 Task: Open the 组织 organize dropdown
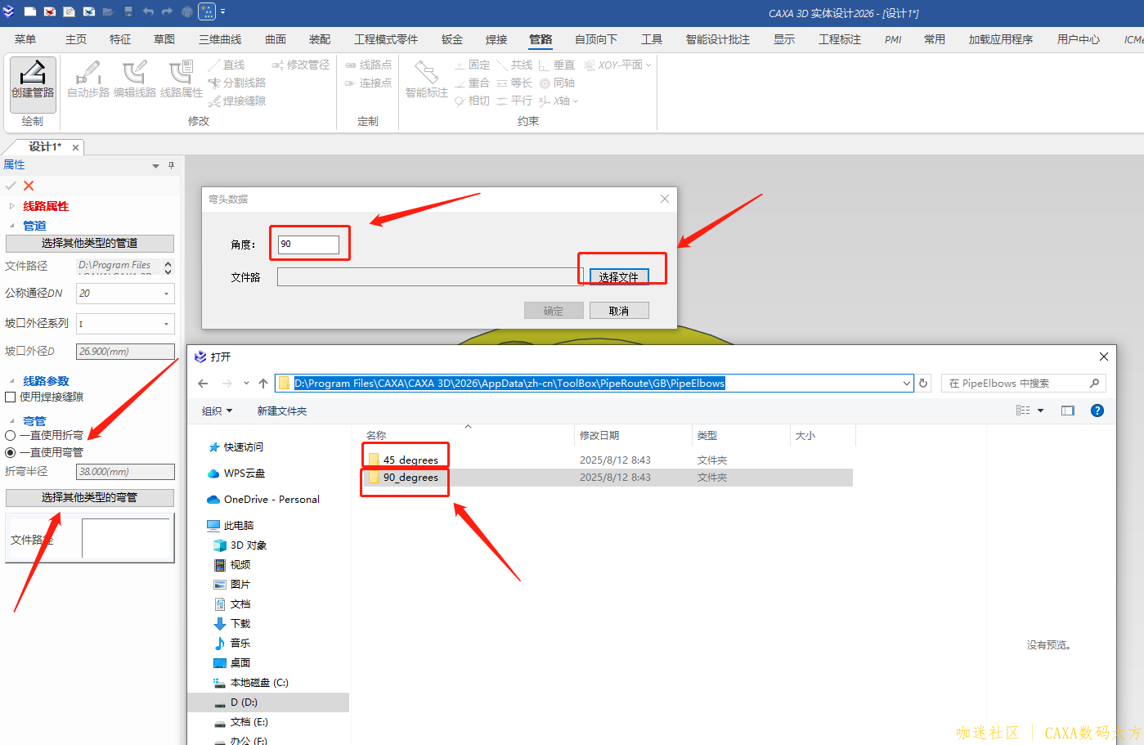[x=218, y=411]
